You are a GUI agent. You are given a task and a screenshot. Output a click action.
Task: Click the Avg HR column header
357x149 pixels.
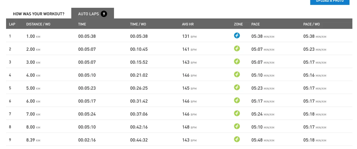(x=188, y=24)
